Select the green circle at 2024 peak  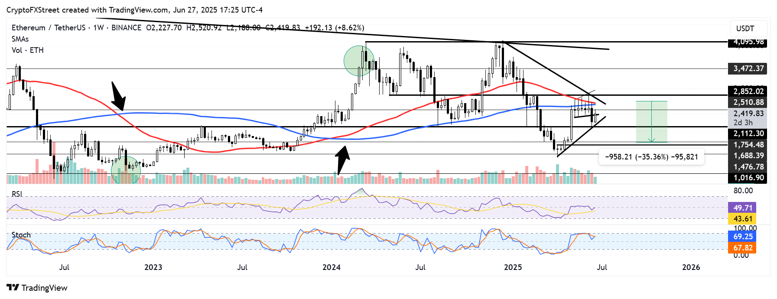(x=359, y=61)
